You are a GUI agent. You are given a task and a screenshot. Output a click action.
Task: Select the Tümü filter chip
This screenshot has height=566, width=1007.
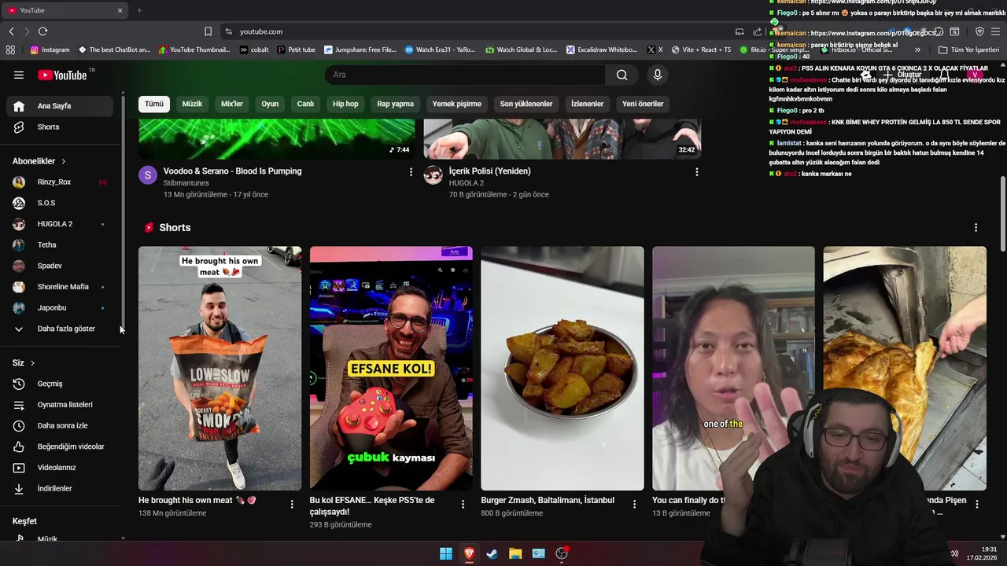pyautogui.click(x=154, y=104)
